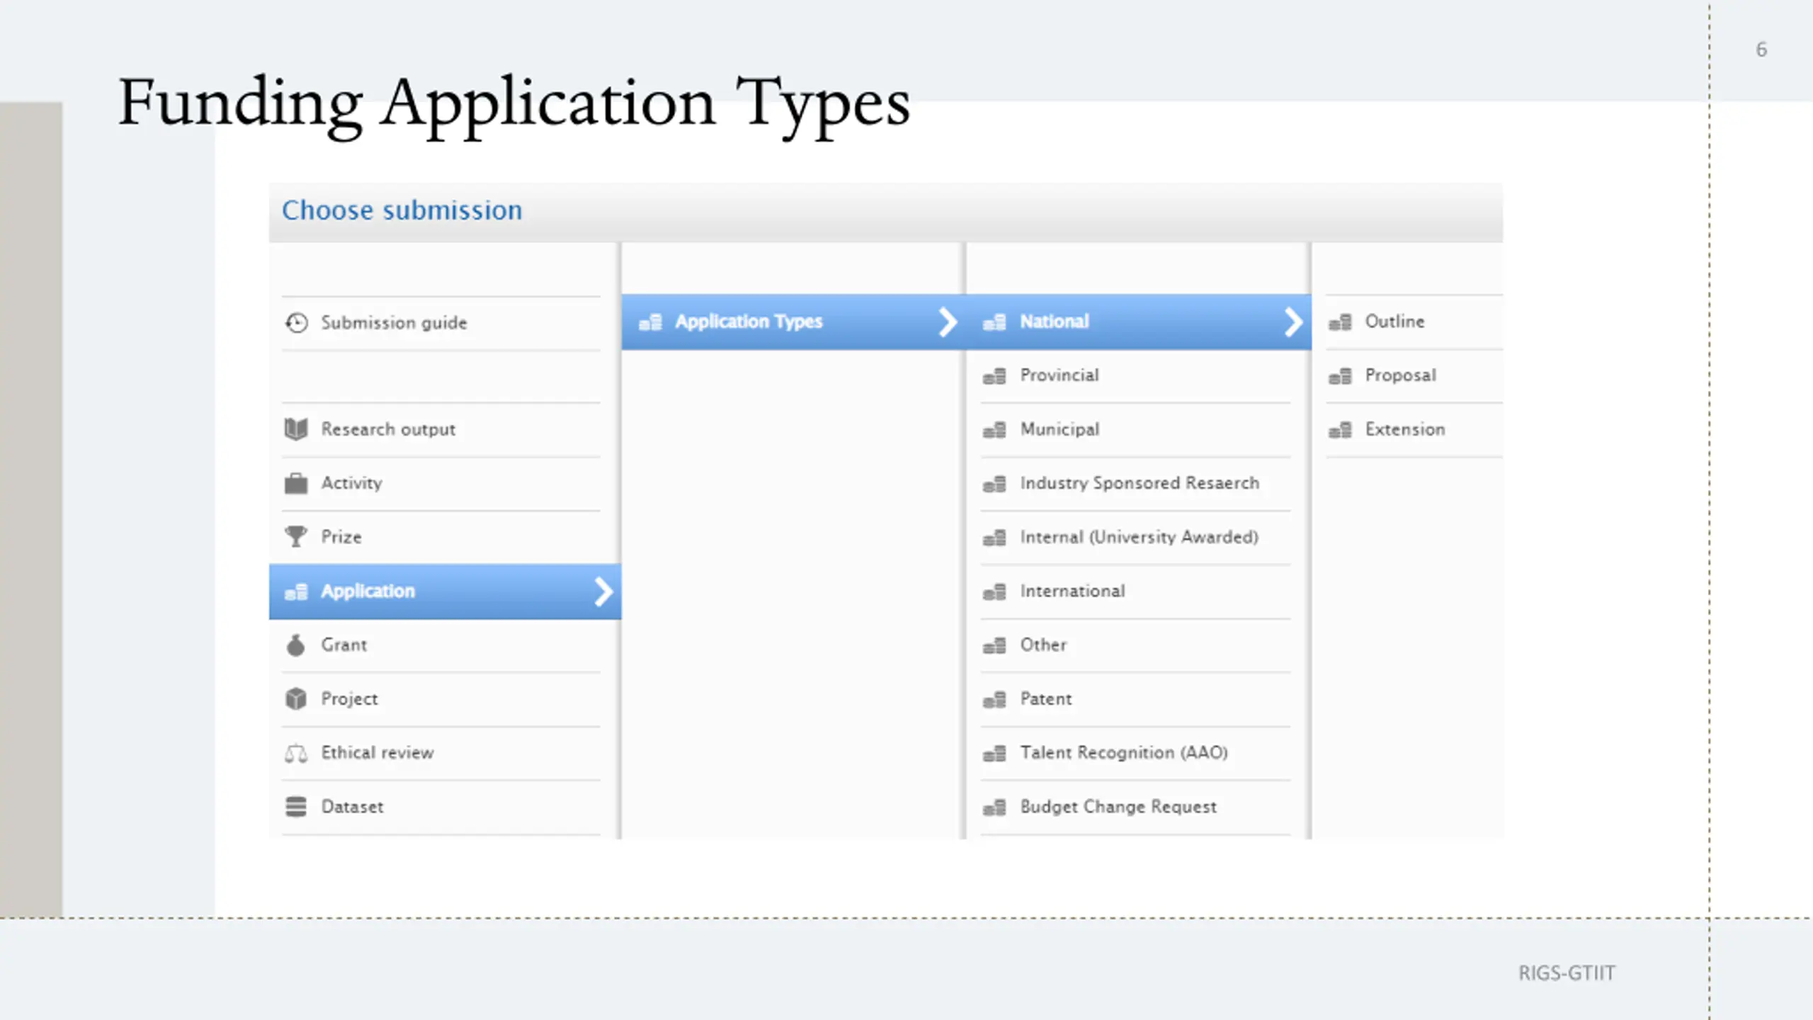
Task: Click the icon beside Budget Change Request
Action: coord(994,807)
